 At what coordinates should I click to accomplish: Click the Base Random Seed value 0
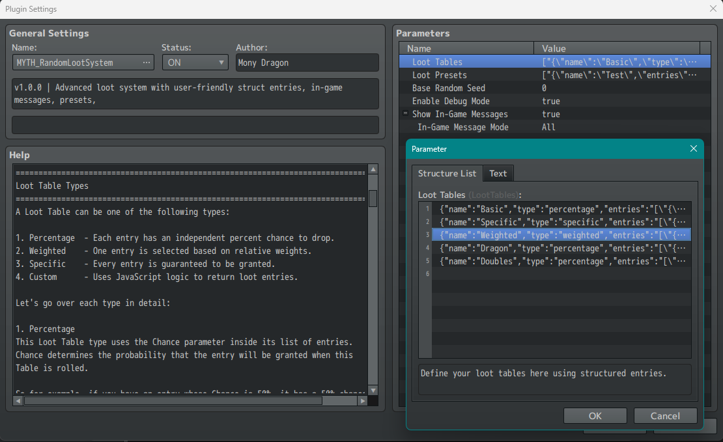click(544, 88)
